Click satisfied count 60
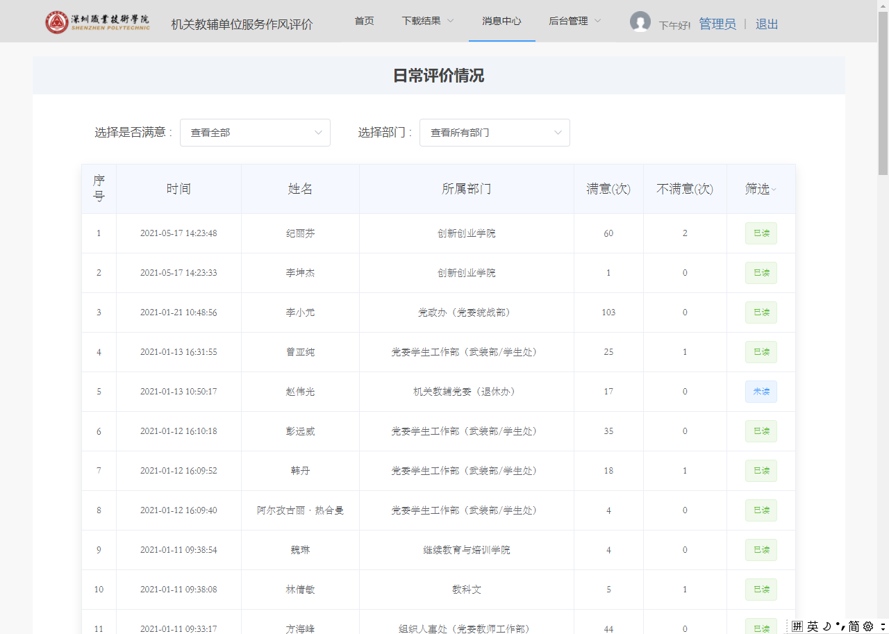889x634 pixels. pyautogui.click(x=608, y=233)
